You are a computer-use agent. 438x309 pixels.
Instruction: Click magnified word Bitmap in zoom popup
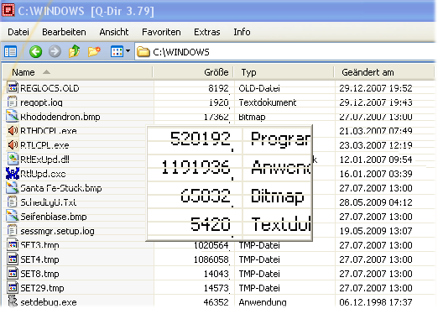tap(277, 196)
